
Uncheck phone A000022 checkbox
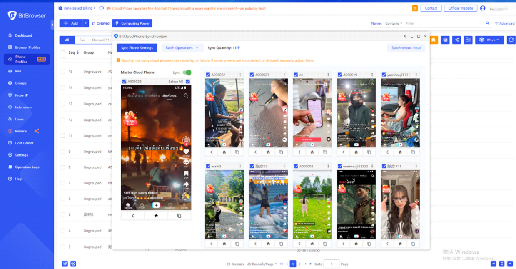208,75
